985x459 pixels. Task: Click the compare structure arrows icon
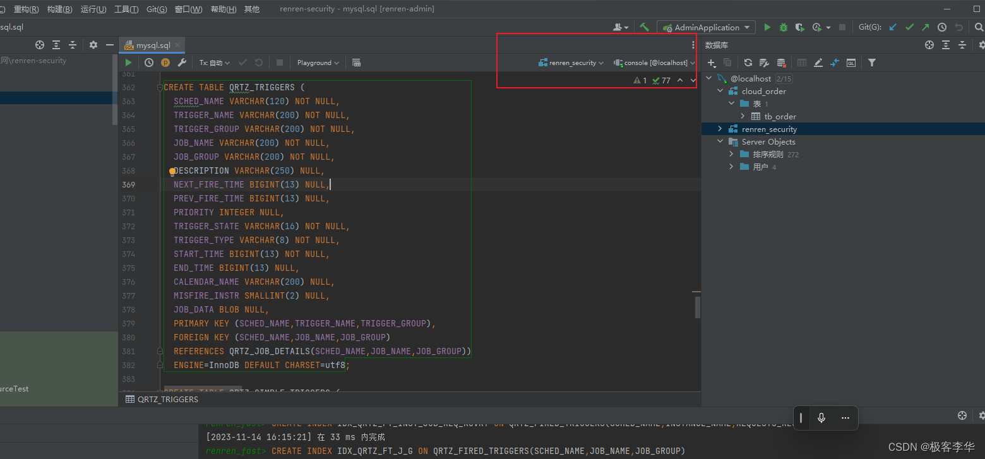tap(835, 63)
